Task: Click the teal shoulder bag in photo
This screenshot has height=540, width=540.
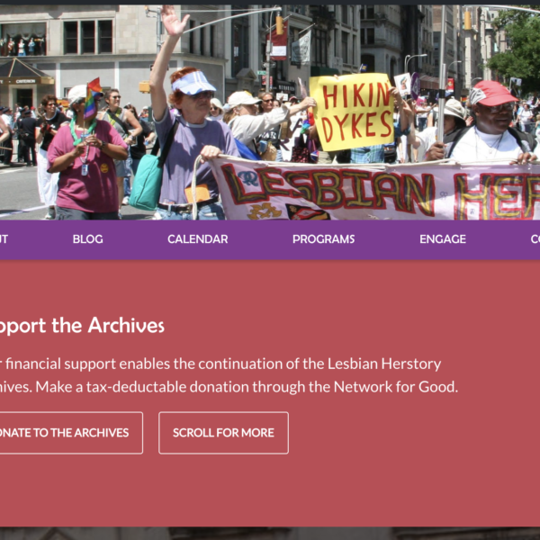Action: click(x=147, y=184)
